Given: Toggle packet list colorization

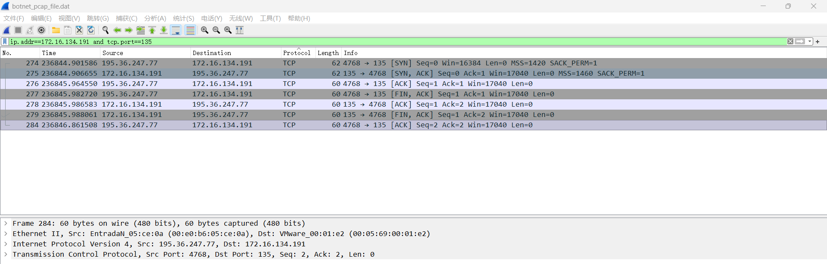Looking at the screenshot, I should (x=190, y=30).
